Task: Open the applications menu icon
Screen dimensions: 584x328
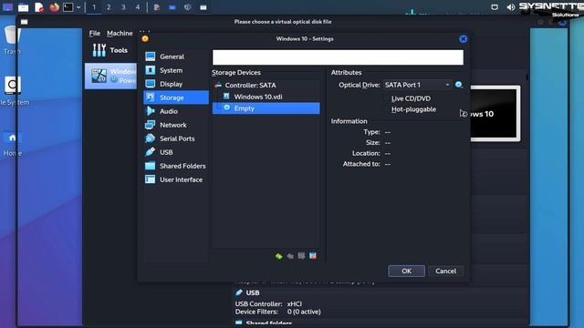Action: 7,7
